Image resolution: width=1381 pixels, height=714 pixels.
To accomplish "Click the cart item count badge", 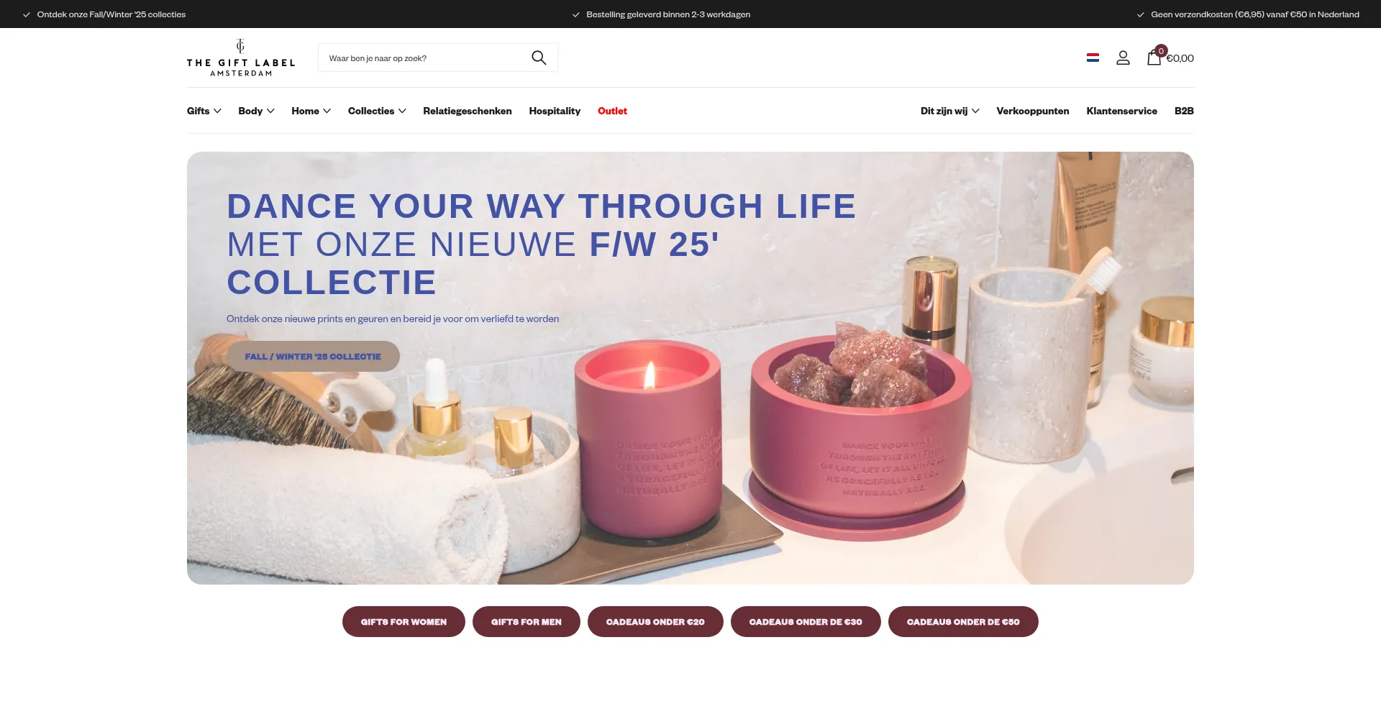I will [1161, 51].
